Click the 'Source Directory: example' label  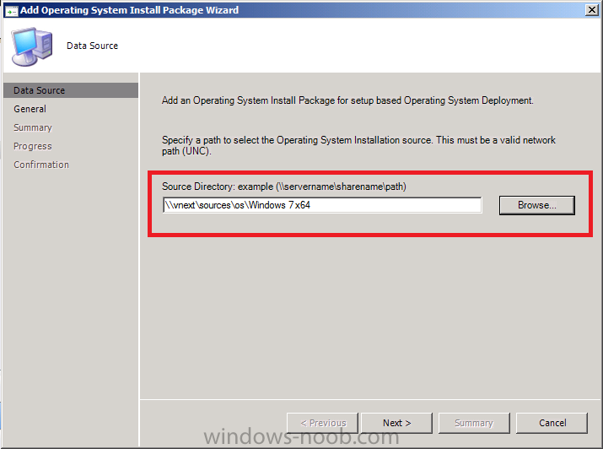[284, 187]
